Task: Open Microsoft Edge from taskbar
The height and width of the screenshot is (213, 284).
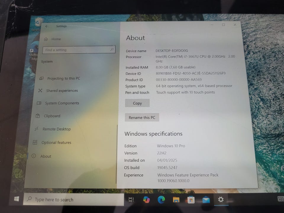Action: [161, 200]
